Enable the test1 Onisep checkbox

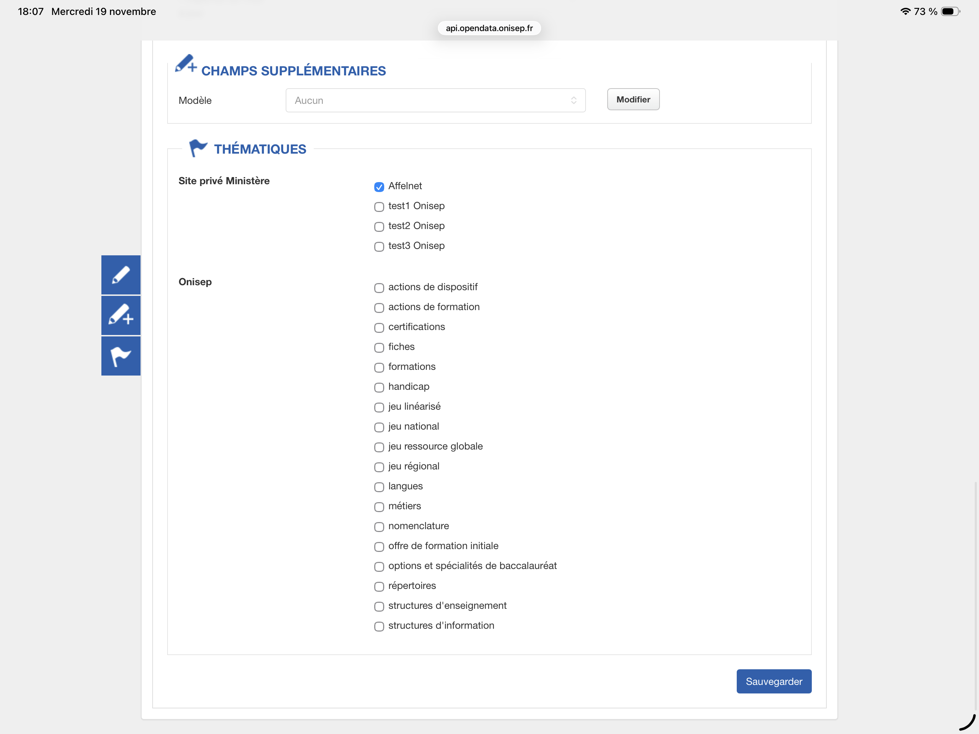tap(379, 207)
